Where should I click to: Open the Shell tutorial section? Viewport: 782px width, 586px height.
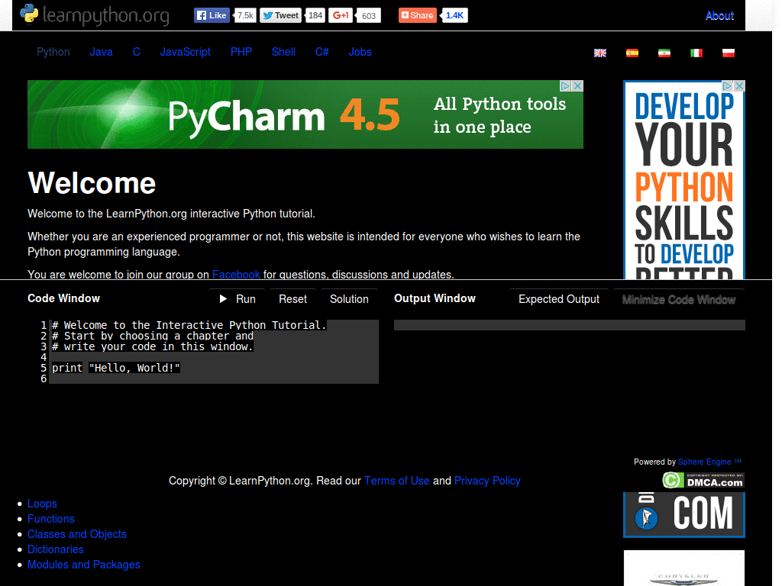tap(283, 52)
